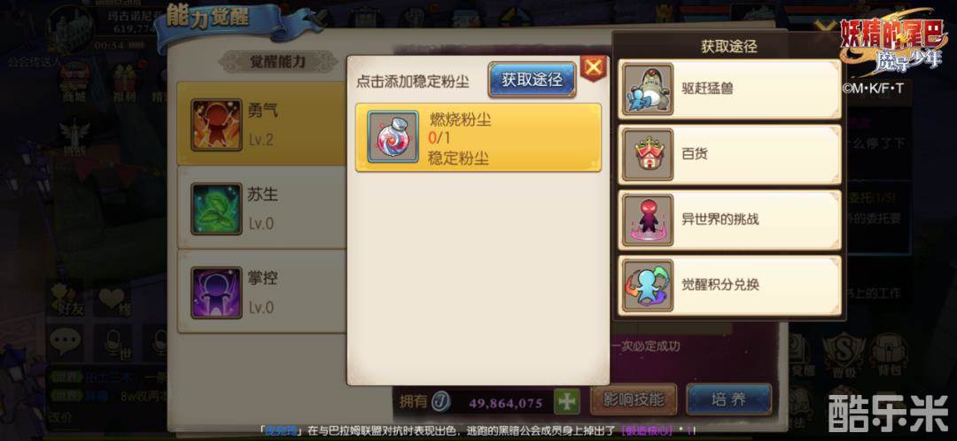
Task: Click the 培养 button
Action: 728,399
